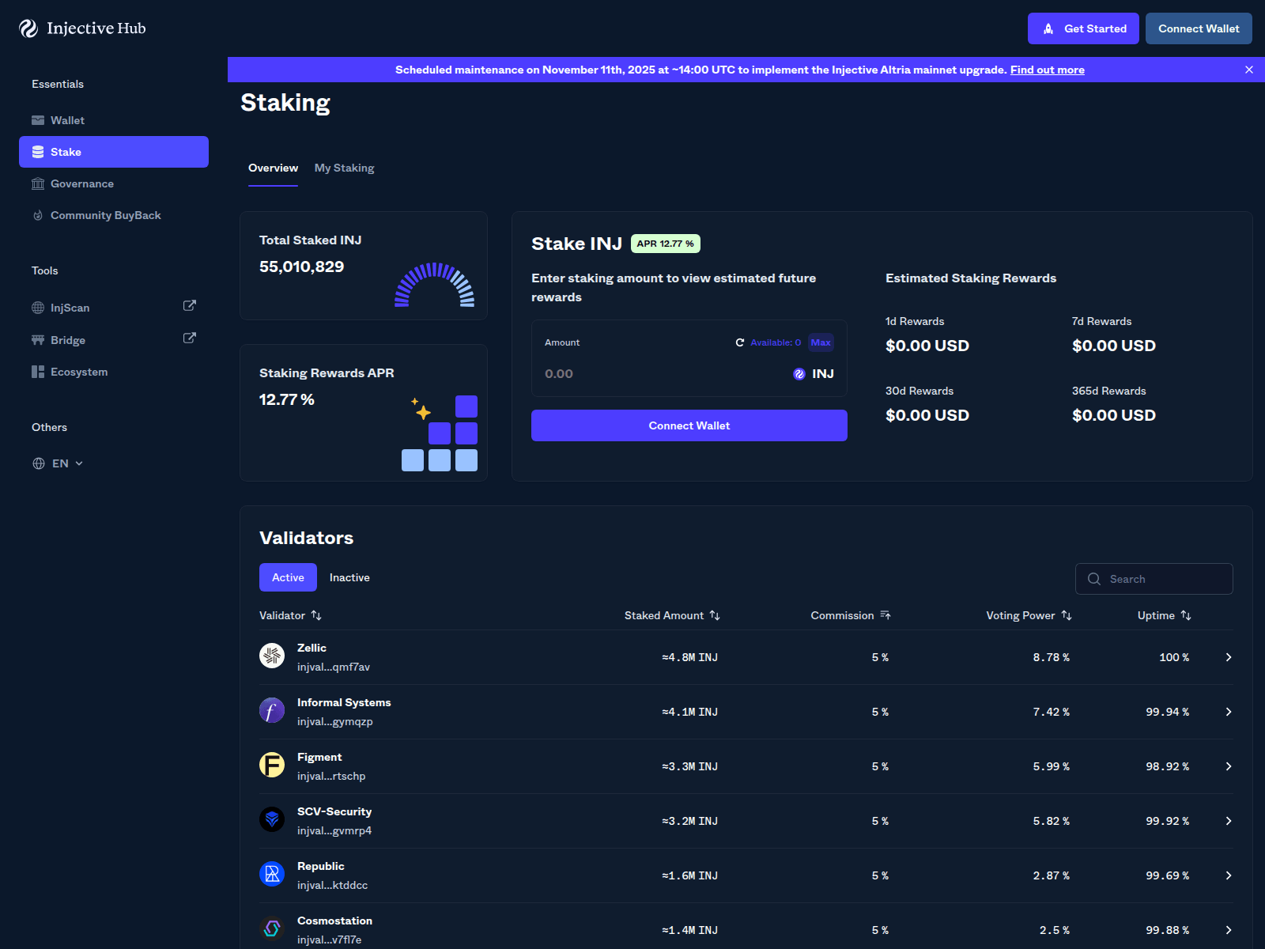Viewport: 1265px width, 949px height.
Task: Open the EN language dropdown
Action: [58, 463]
